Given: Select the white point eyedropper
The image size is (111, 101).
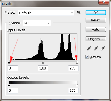Looking at the screenshot, I should tap(103, 48).
